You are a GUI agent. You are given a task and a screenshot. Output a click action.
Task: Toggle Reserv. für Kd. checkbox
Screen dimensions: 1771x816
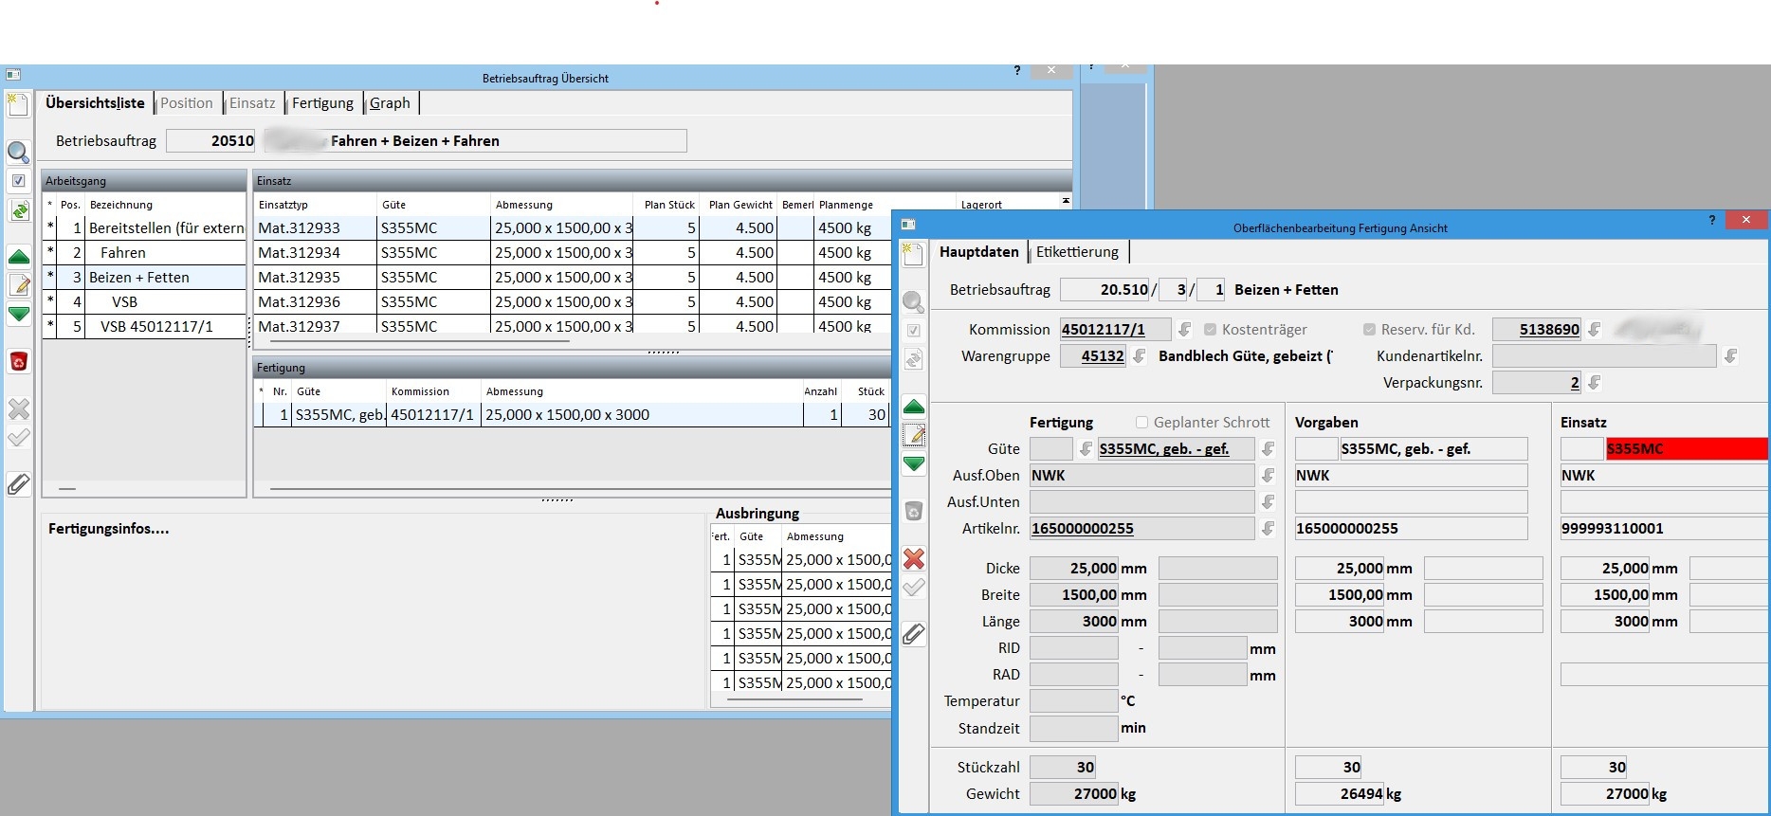pyautogui.click(x=1369, y=329)
